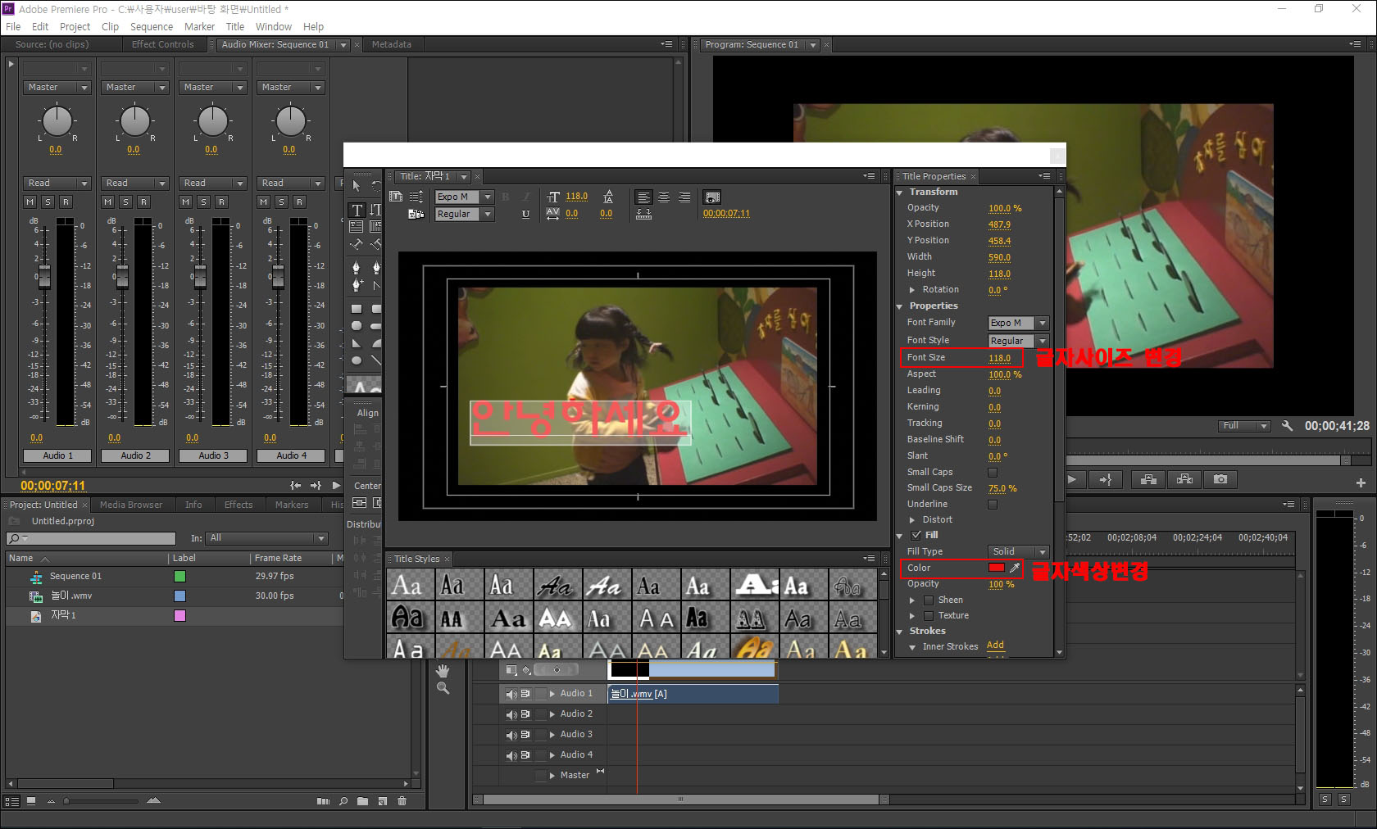The image size is (1377, 829).
Task: Select the Hand tool beside timeline
Action: coord(443,670)
